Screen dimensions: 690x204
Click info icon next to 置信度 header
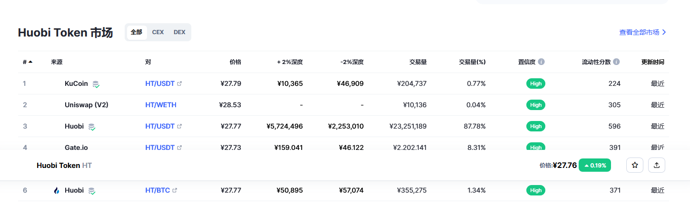click(x=542, y=62)
